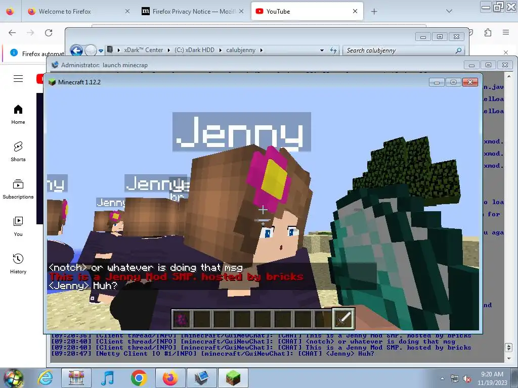Image resolution: width=518 pixels, height=388 pixels.
Task: Close the Welcome to Firefox tab
Action: point(127,11)
